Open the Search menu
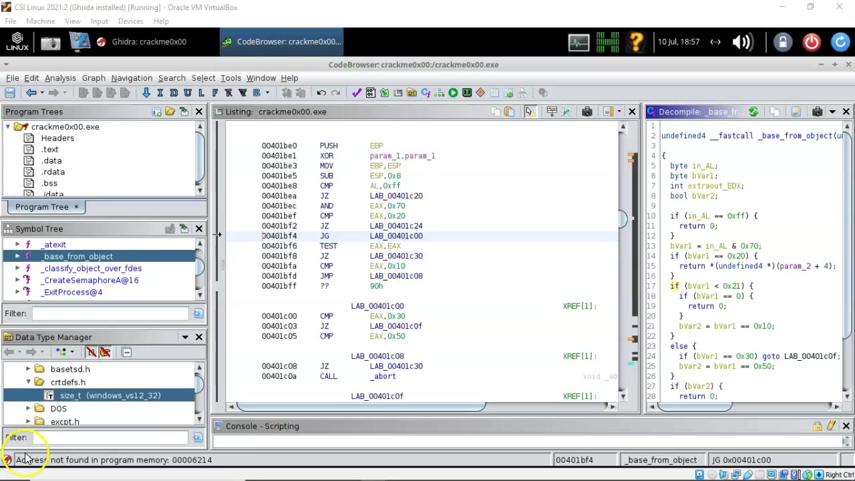This screenshot has width=855, height=481. tap(172, 78)
